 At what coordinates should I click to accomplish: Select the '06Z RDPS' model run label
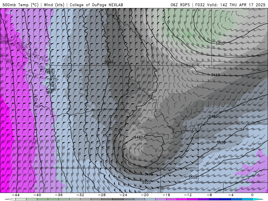click(180, 5)
